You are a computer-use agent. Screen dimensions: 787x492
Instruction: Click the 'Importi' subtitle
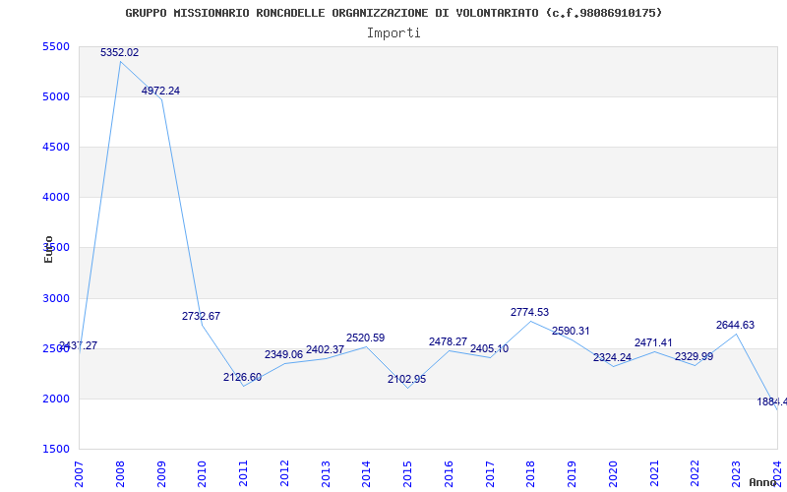click(393, 33)
